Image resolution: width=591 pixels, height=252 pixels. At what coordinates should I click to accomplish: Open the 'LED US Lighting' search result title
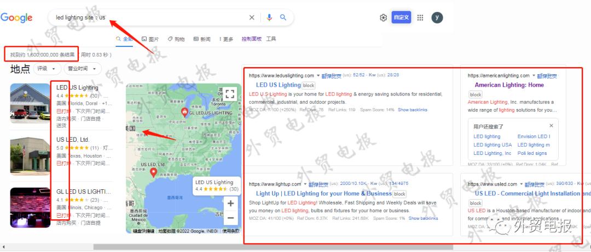coord(278,85)
